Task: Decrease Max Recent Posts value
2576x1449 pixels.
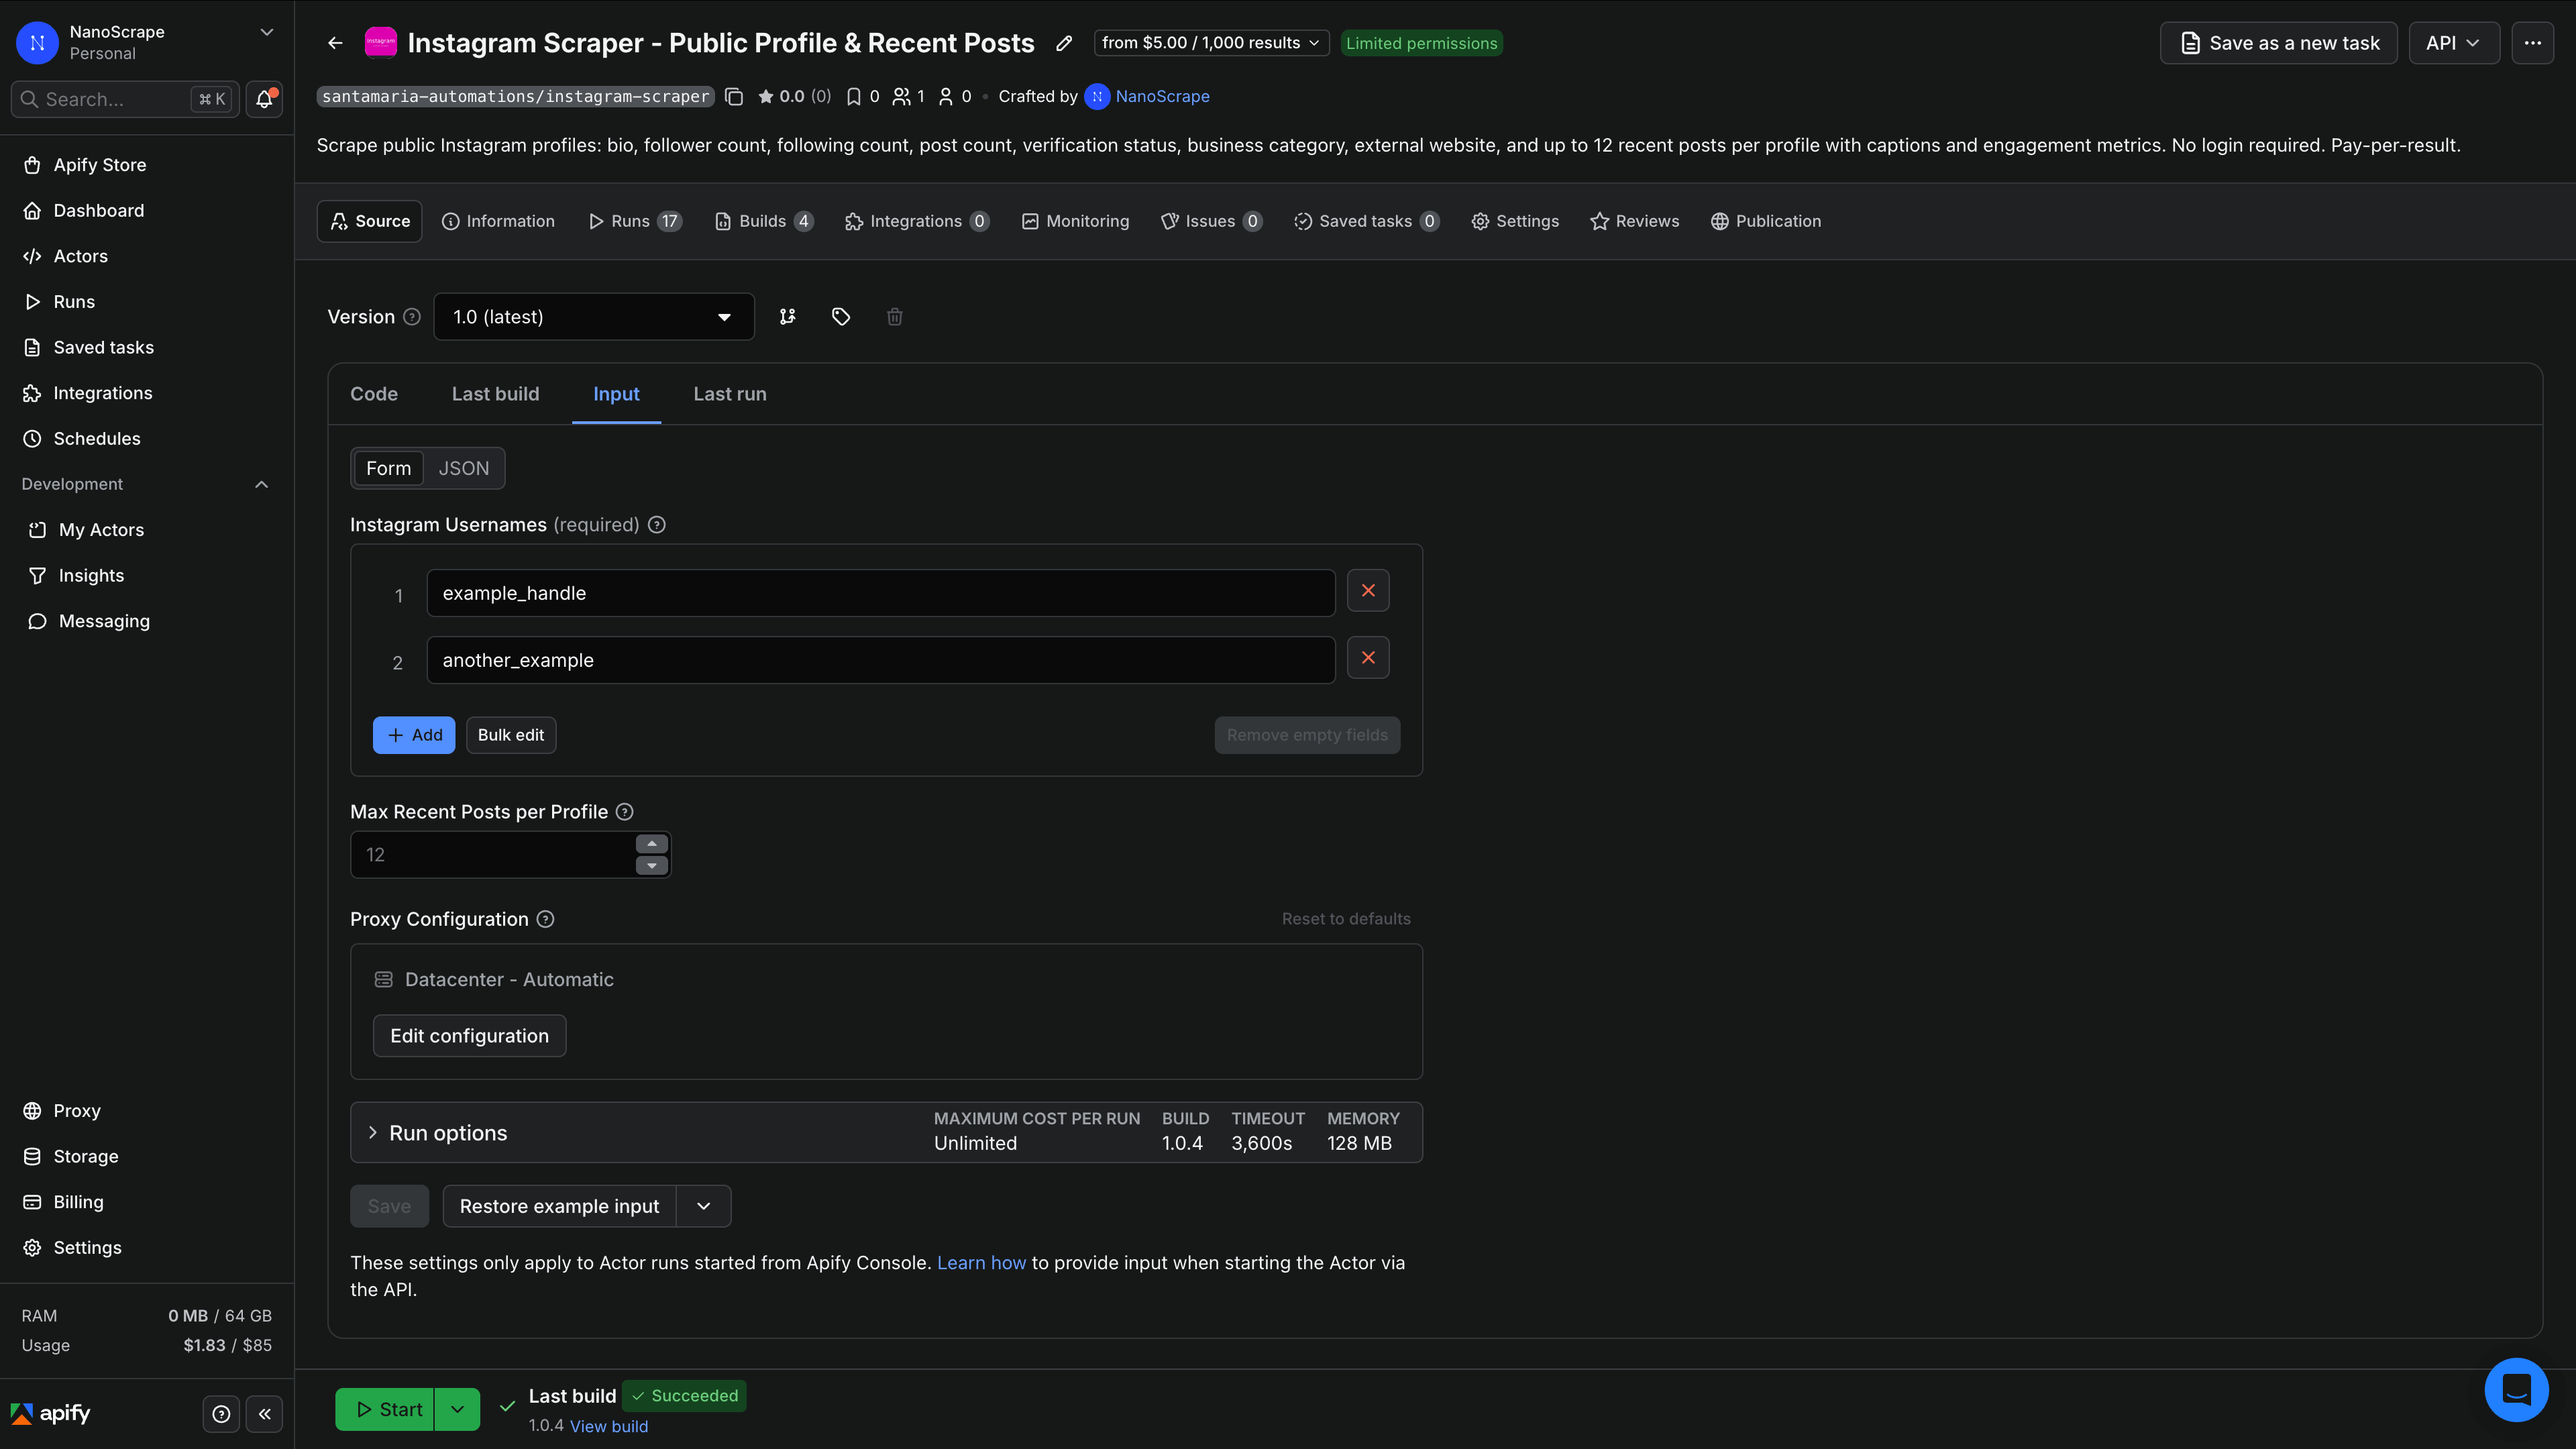Action: tap(652, 866)
